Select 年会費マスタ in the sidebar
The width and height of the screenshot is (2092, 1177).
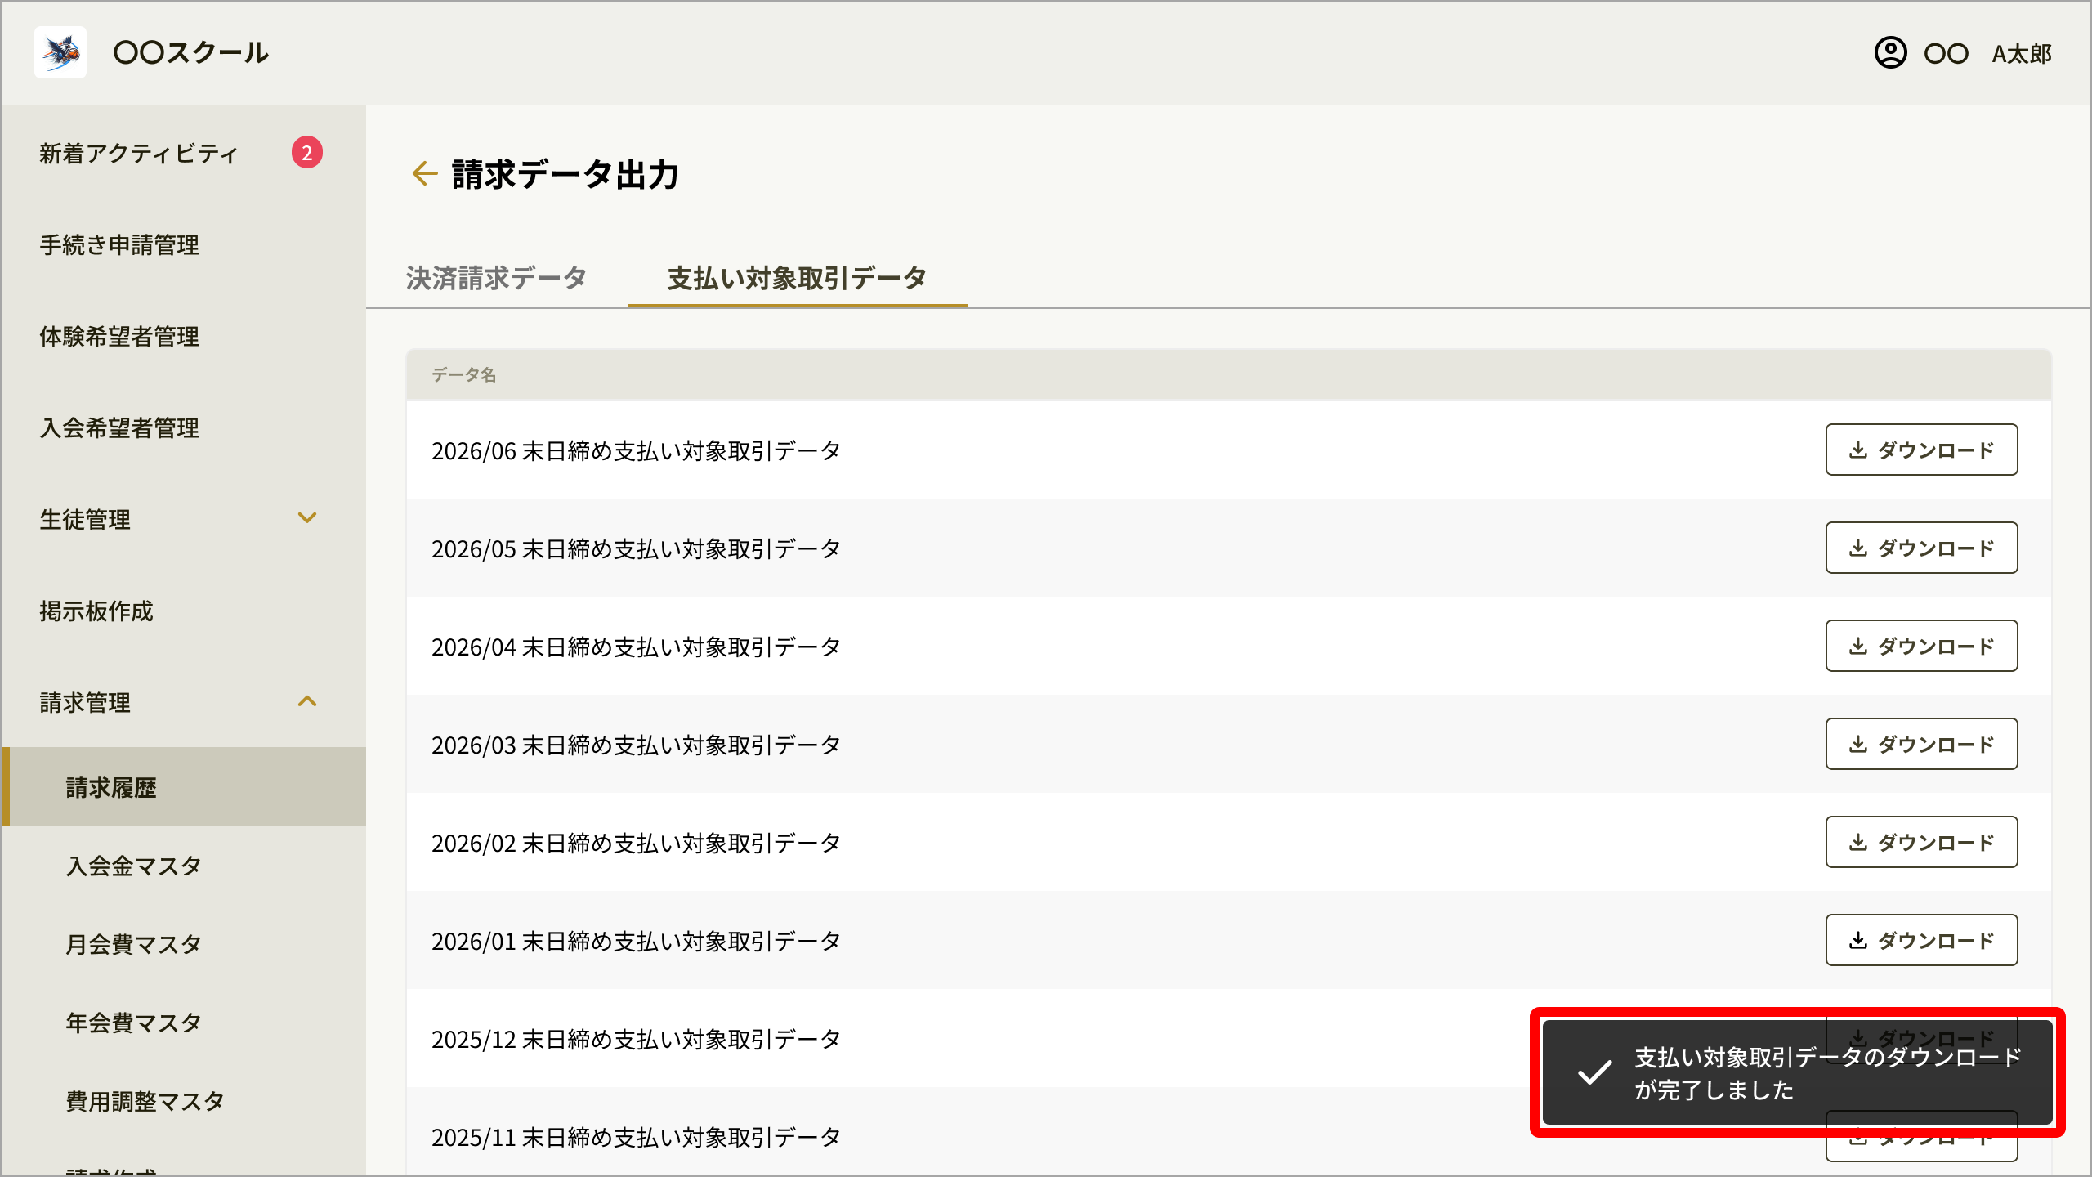click(x=133, y=1023)
